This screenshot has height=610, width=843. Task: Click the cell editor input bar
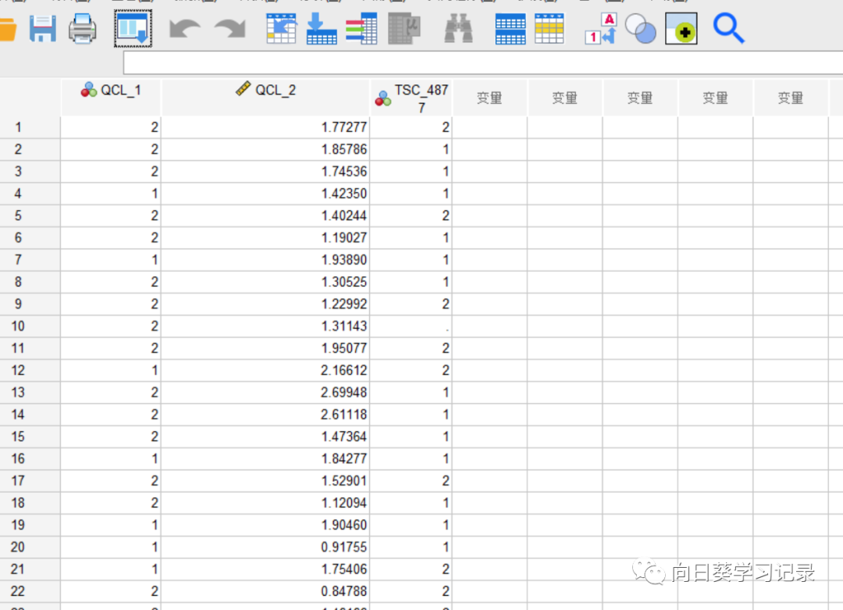pos(483,63)
